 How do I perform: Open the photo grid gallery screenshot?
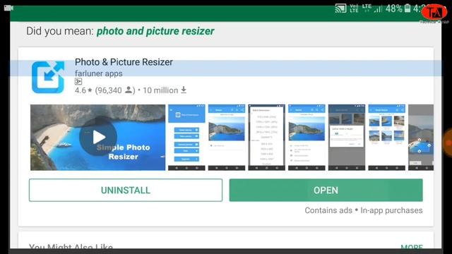387,138
